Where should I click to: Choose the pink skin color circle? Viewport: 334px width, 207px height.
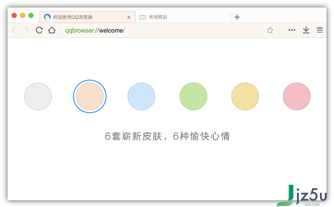(297, 96)
